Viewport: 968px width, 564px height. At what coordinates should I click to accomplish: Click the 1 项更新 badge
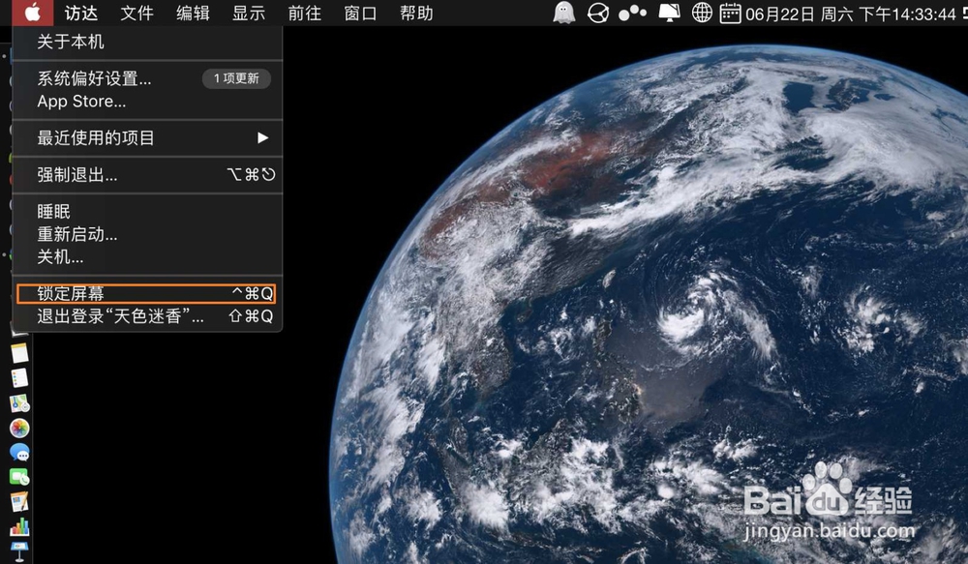[x=236, y=78]
